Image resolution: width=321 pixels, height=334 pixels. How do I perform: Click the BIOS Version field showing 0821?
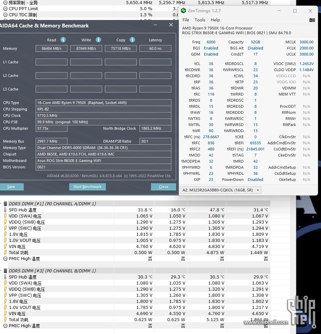103,167
